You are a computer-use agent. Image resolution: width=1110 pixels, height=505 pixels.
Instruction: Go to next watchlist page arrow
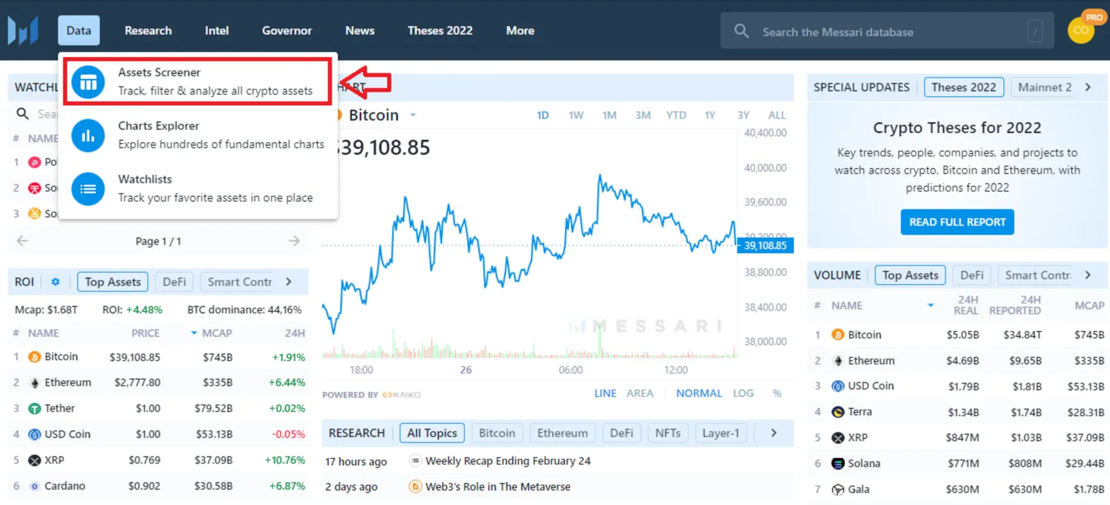294,241
